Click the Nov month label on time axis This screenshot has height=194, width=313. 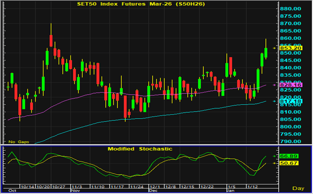[75, 191]
